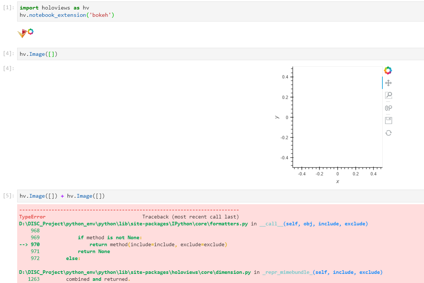The height and width of the screenshot is (283, 424).
Task: Activate the Box Zoom tool
Action: pos(388,95)
